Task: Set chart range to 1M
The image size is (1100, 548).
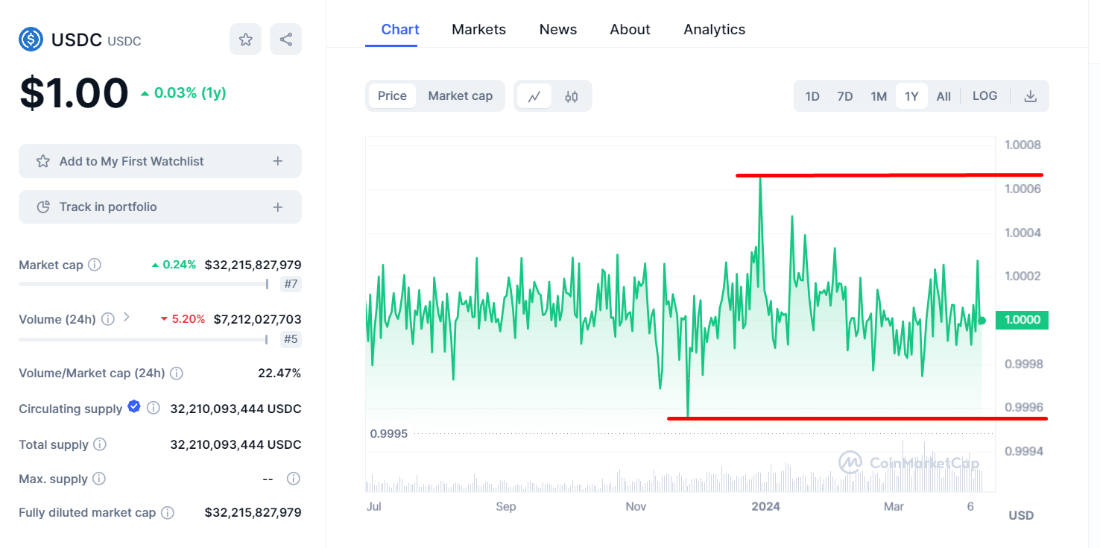Action: click(x=879, y=96)
